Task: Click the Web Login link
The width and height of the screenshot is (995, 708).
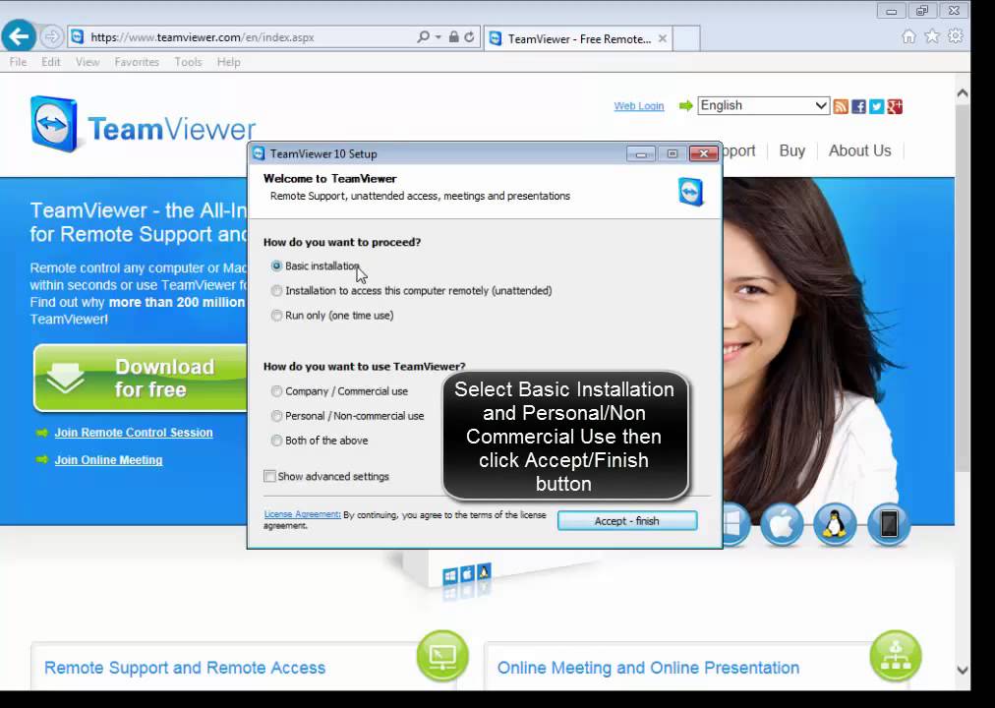Action: [638, 106]
